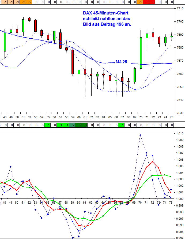Click the 1,005 indicator axis label
Image resolution: width=185 pixels, height=239 pixels.
tap(180, 166)
